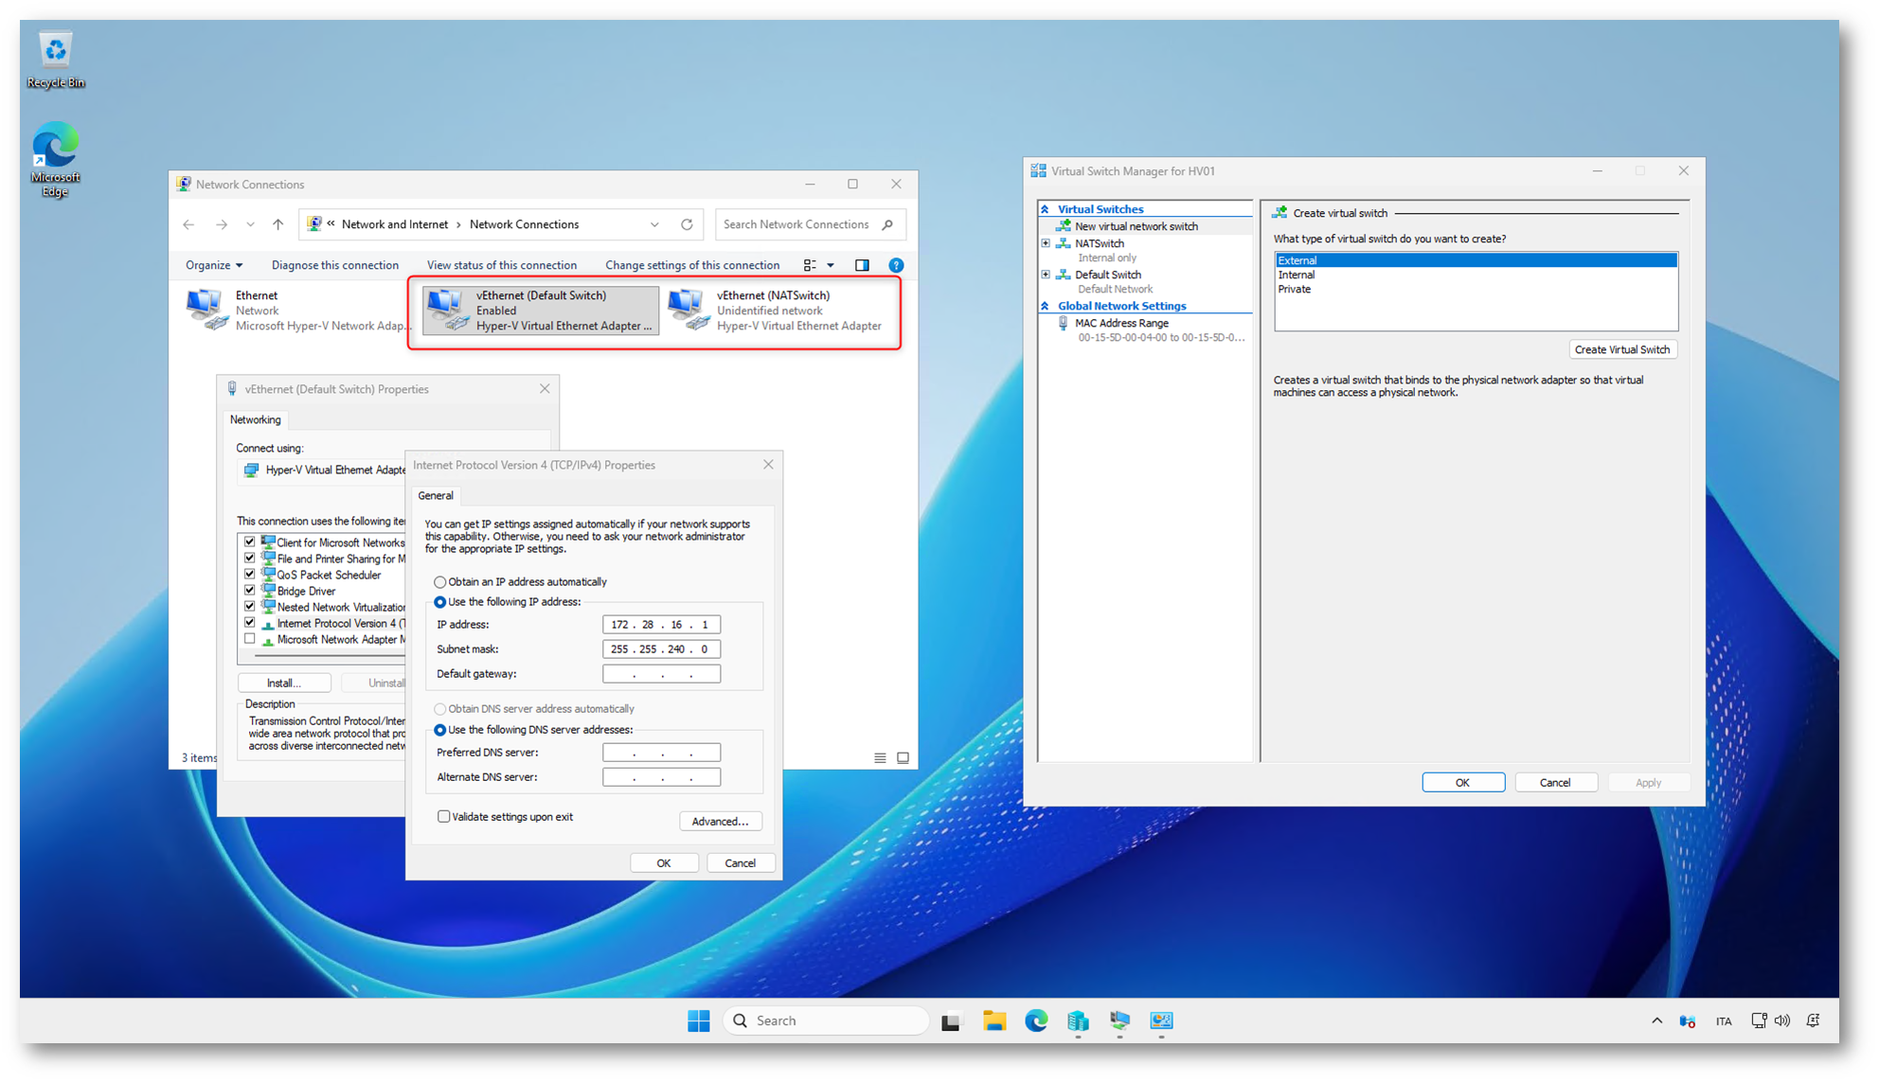This screenshot has width=1879, height=1083.
Task: Check Validate settings upon exit
Action: [x=444, y=816]
